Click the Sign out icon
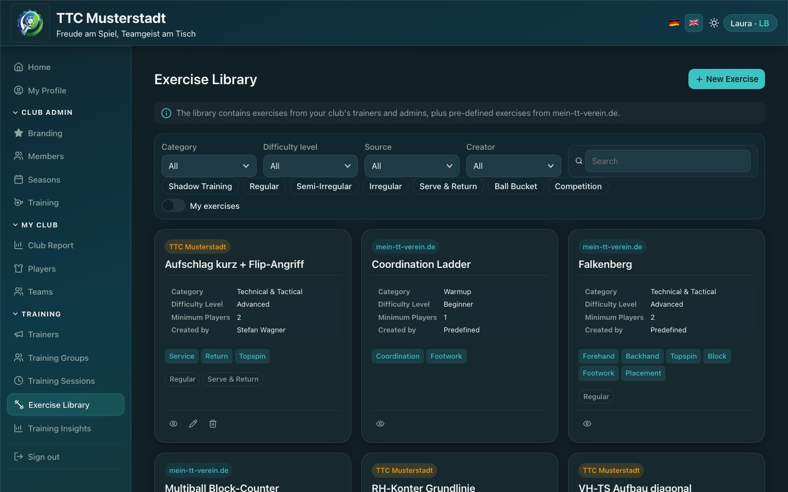 [x=19, y=457]
